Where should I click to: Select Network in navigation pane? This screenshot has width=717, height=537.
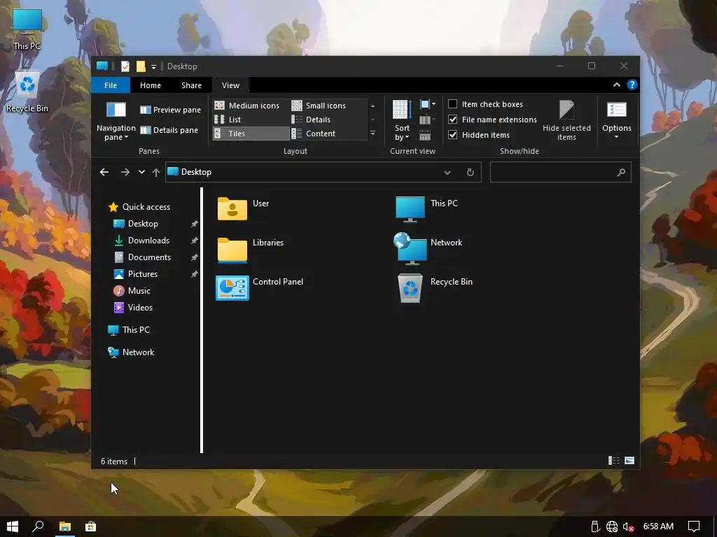point(131,352)
